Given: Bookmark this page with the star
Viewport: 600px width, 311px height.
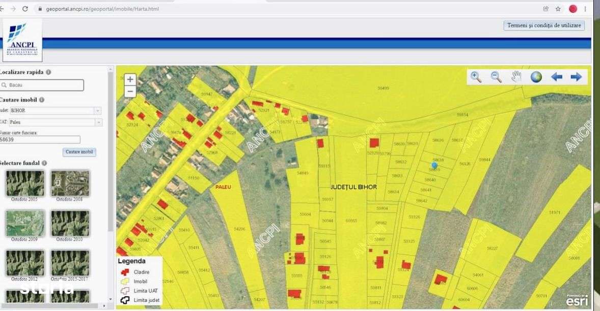Looking at the screenshot, I should (558, 9).
